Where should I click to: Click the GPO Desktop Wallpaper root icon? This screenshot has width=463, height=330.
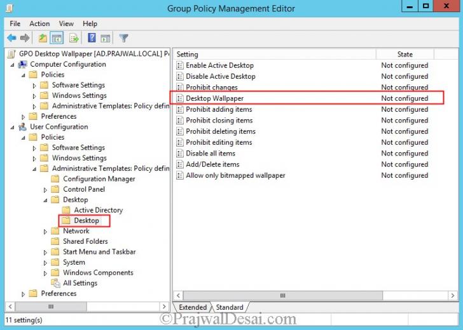coord(11,54)
